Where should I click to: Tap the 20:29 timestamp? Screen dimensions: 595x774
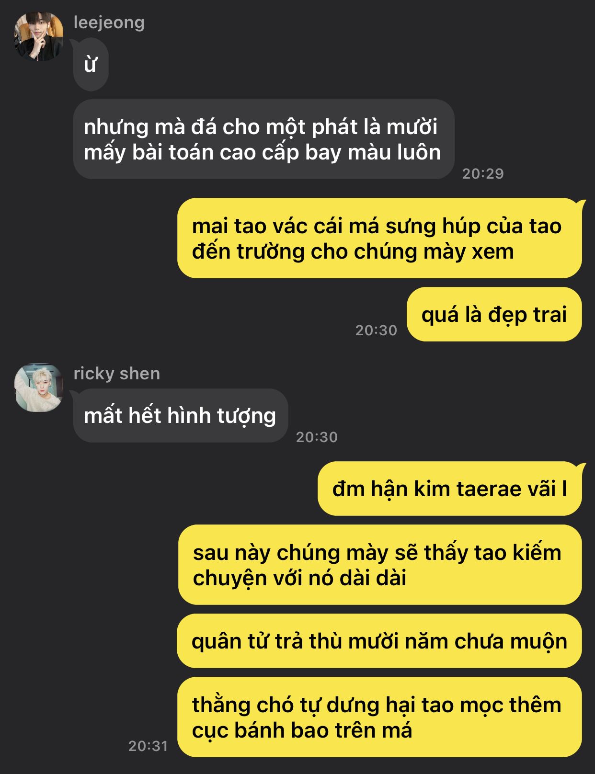[x=483, y=173]
